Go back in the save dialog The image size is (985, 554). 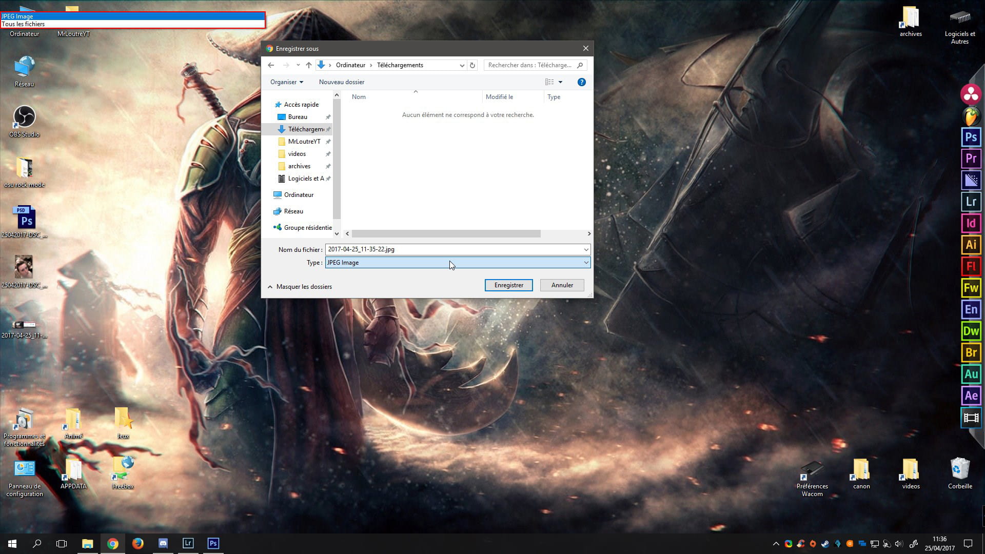point(271,65)
